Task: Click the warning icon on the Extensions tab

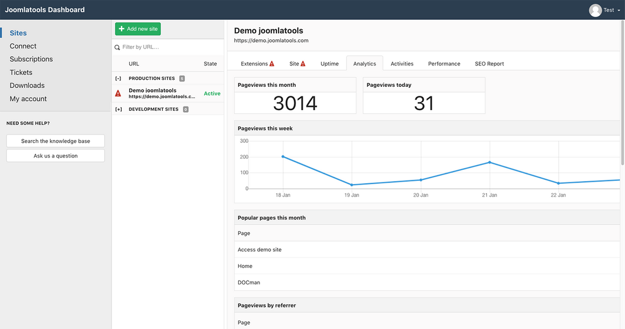Action: 272,63
